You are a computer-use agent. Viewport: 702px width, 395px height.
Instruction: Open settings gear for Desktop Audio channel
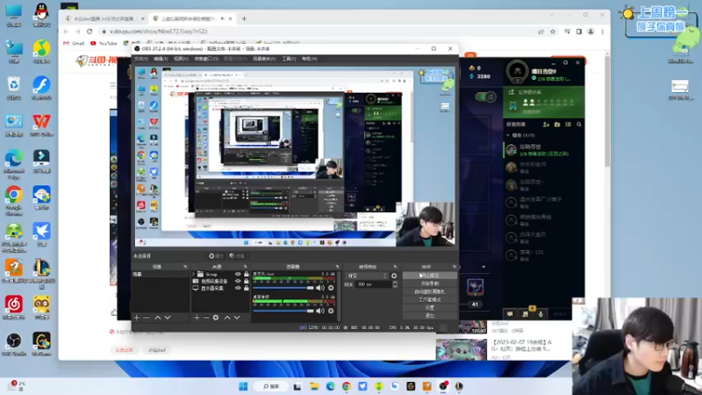pos(331,311)
